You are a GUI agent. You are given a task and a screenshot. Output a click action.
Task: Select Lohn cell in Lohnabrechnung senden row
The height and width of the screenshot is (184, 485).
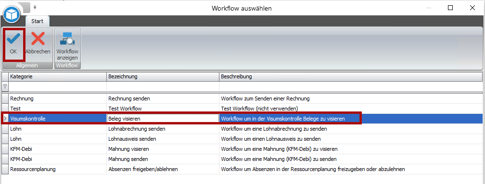[x=58, y=129]
